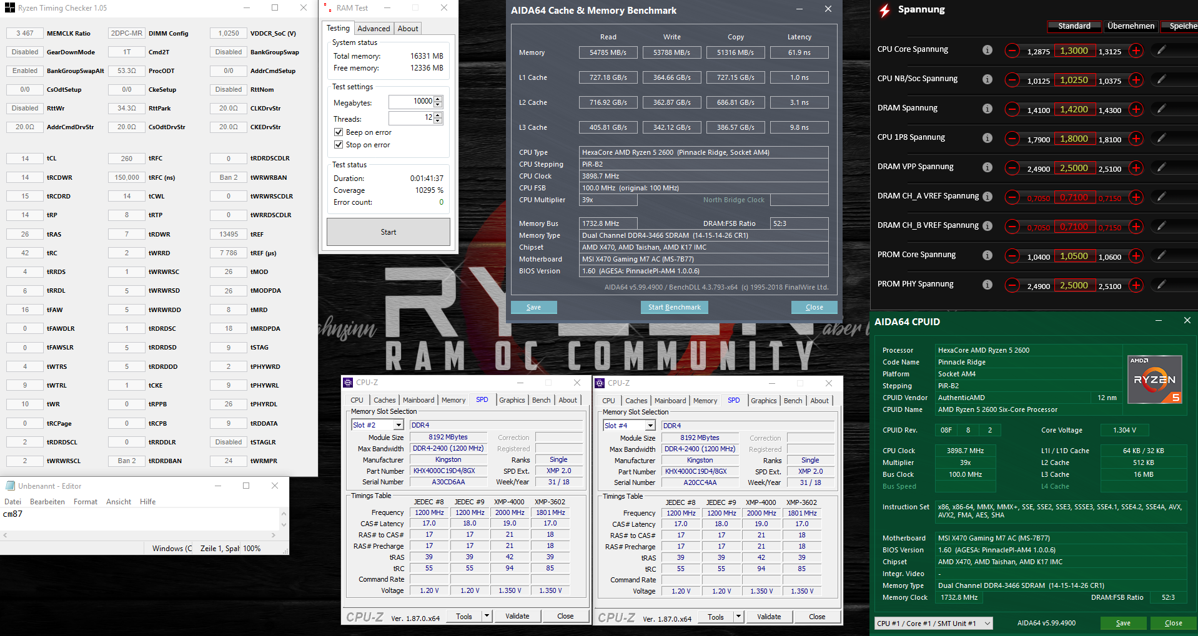The image size is (1198, 636).
Task: Click the pencil edit icon beside CPU Core Spannung
Action: pyautogui.click(x=1162, y=51)
